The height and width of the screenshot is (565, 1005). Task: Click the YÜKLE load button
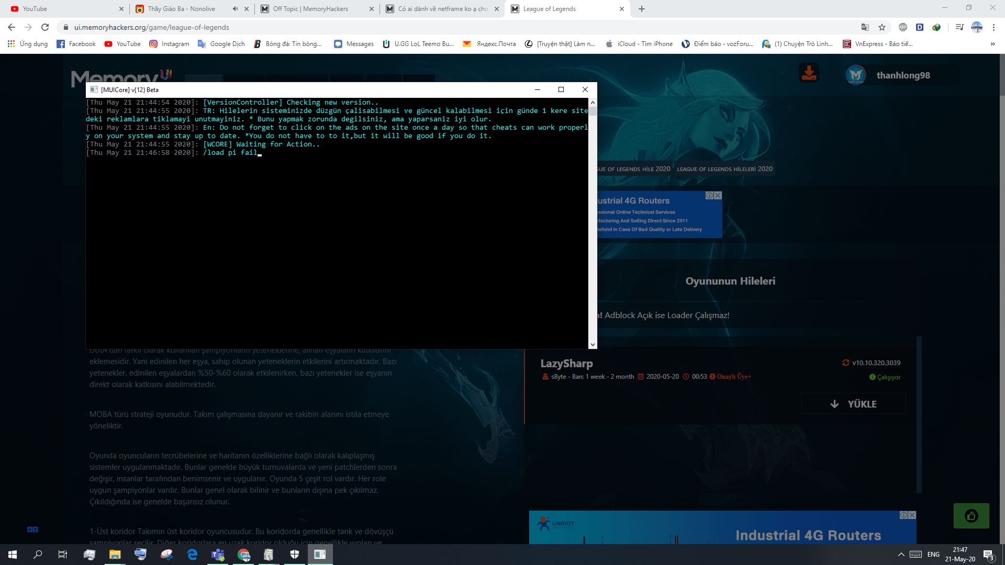[x=853, y=404]
